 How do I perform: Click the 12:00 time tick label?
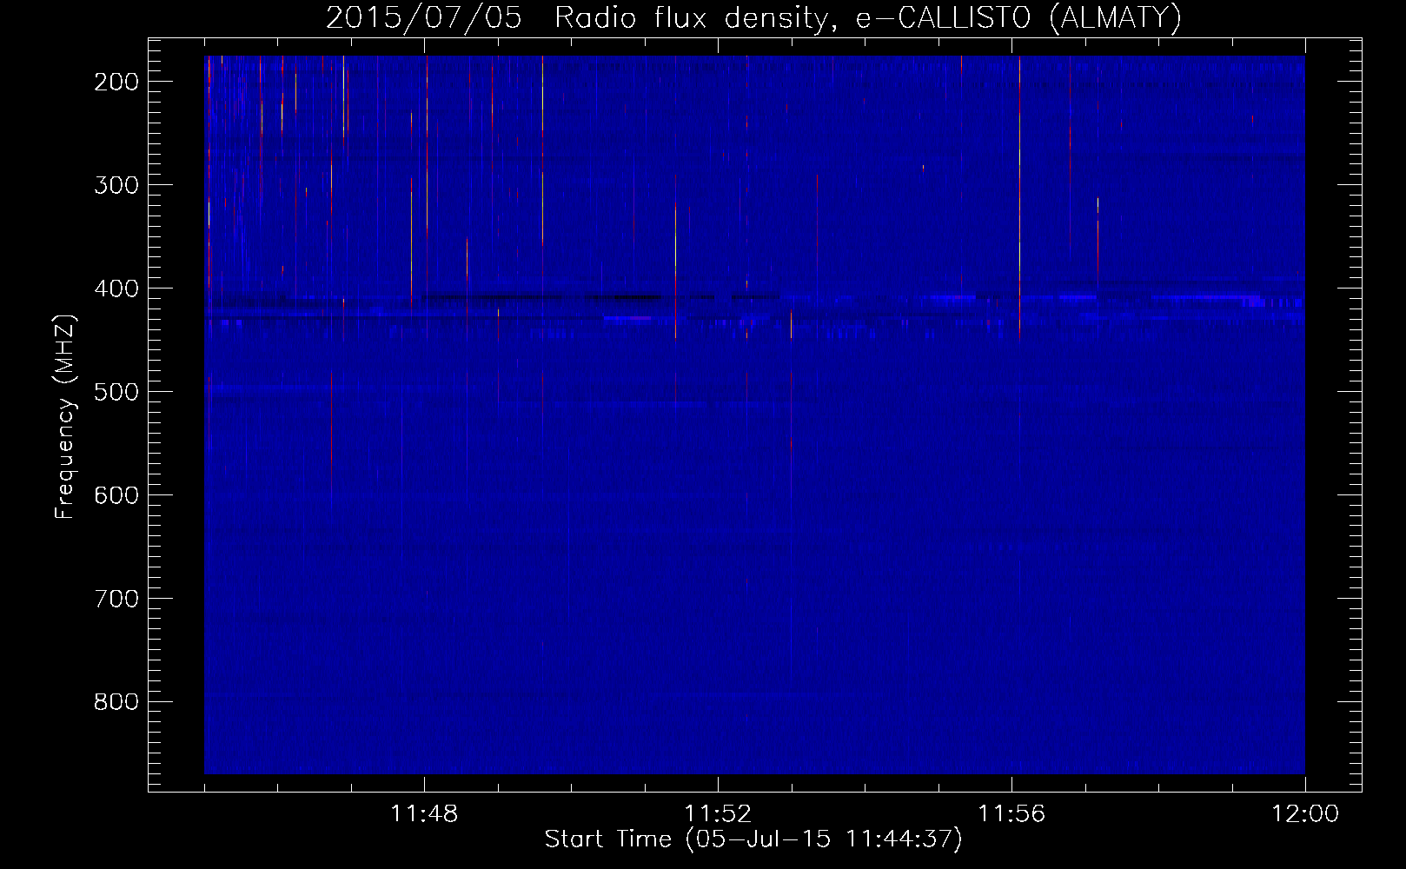1305,814
